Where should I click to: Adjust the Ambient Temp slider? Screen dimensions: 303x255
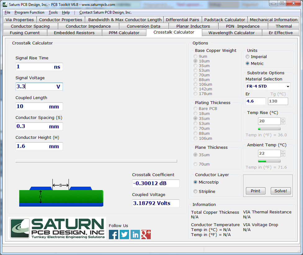tap(269, 161)
